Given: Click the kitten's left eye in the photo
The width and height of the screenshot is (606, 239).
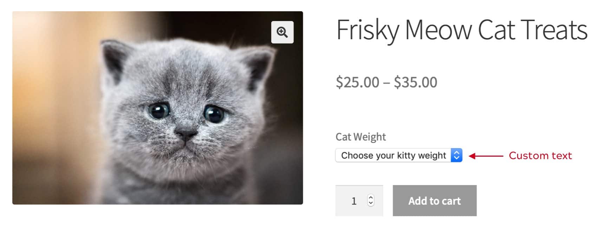Looking at the screenshot, I should tap(158, 111).
